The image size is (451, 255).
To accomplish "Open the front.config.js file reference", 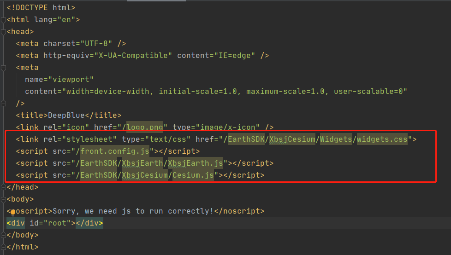I will tap(115, 151).
